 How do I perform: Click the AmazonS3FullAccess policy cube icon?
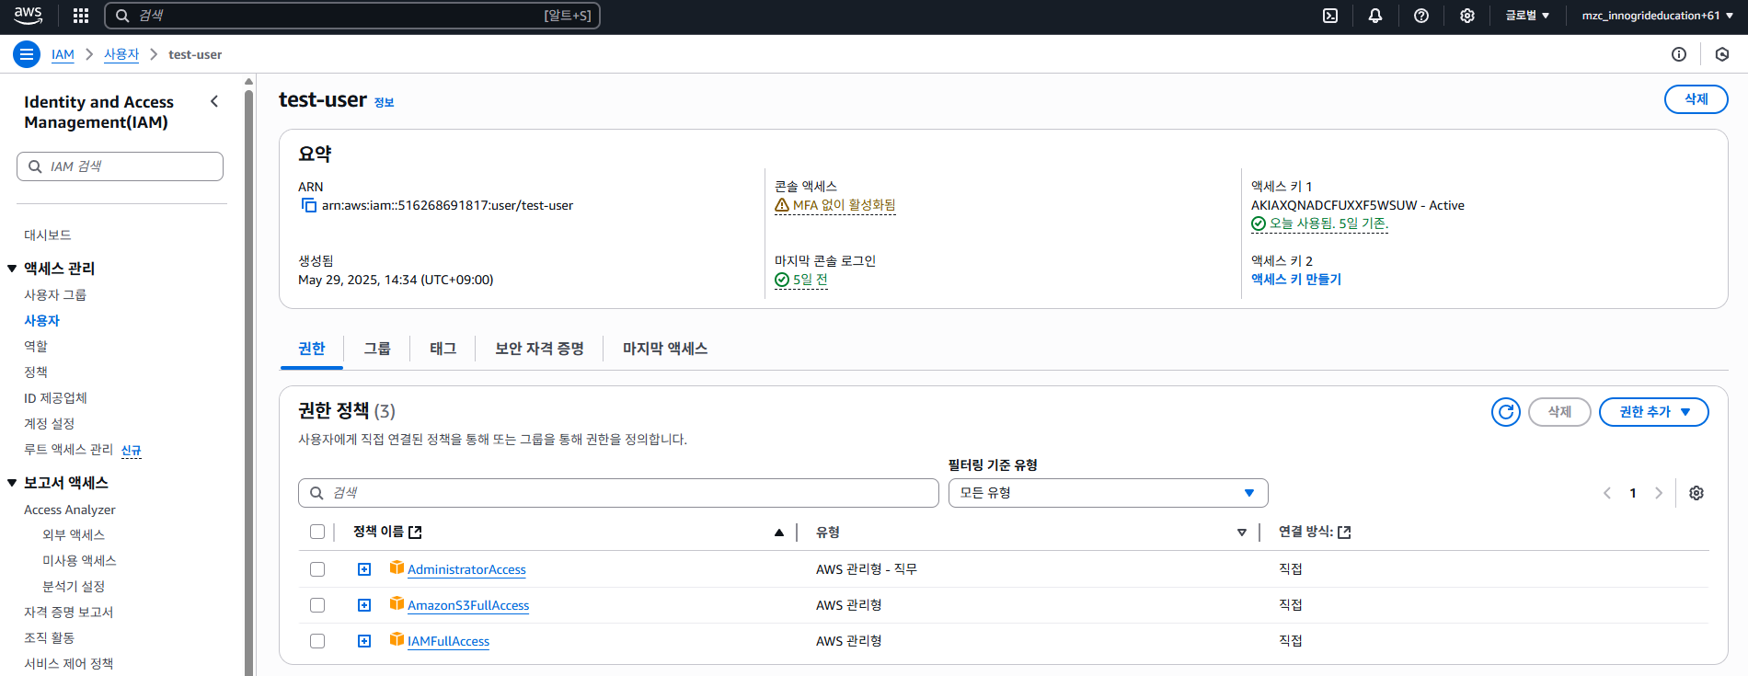pos(397,603)
